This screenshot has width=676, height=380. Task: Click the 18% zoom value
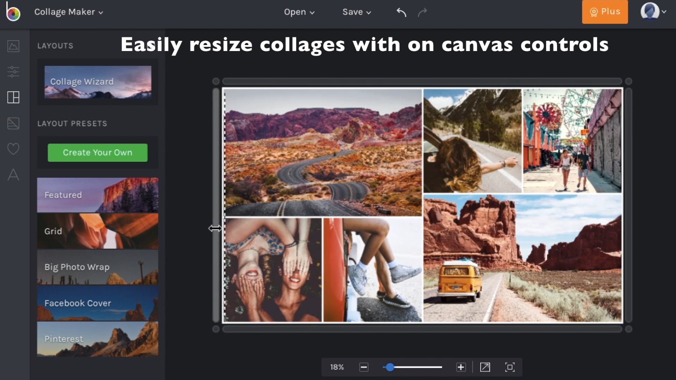click(337, 367)
